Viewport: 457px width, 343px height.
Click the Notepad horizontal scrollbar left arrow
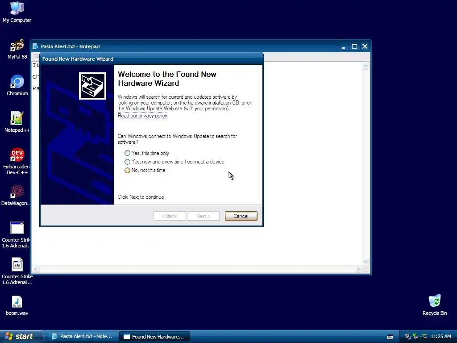(x=36, y=269)
